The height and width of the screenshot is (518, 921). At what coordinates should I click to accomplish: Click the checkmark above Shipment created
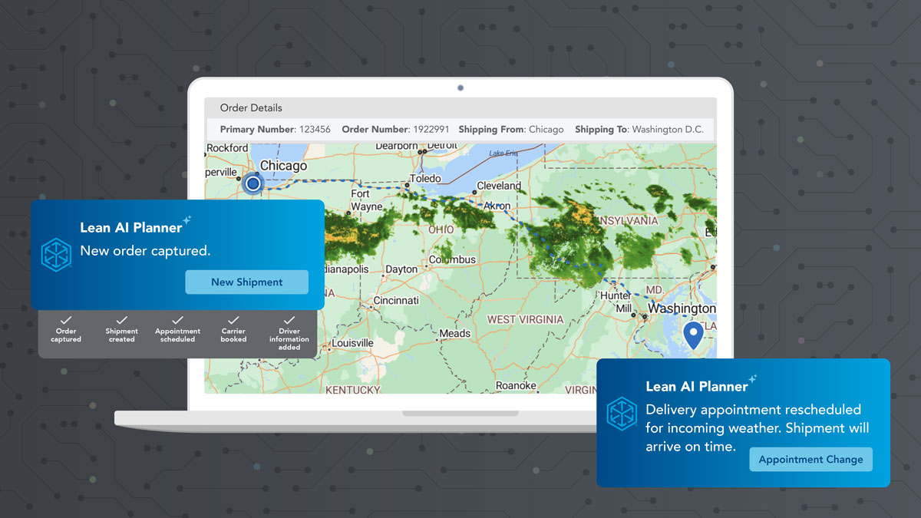(x=122, y=320)
